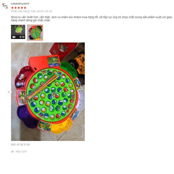Mark the review with "Hữu ích?"
The height and width of the screenshot is (174, 174).
click(21, 151)
